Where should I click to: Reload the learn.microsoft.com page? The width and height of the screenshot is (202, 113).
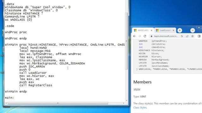tap(145, 36)
